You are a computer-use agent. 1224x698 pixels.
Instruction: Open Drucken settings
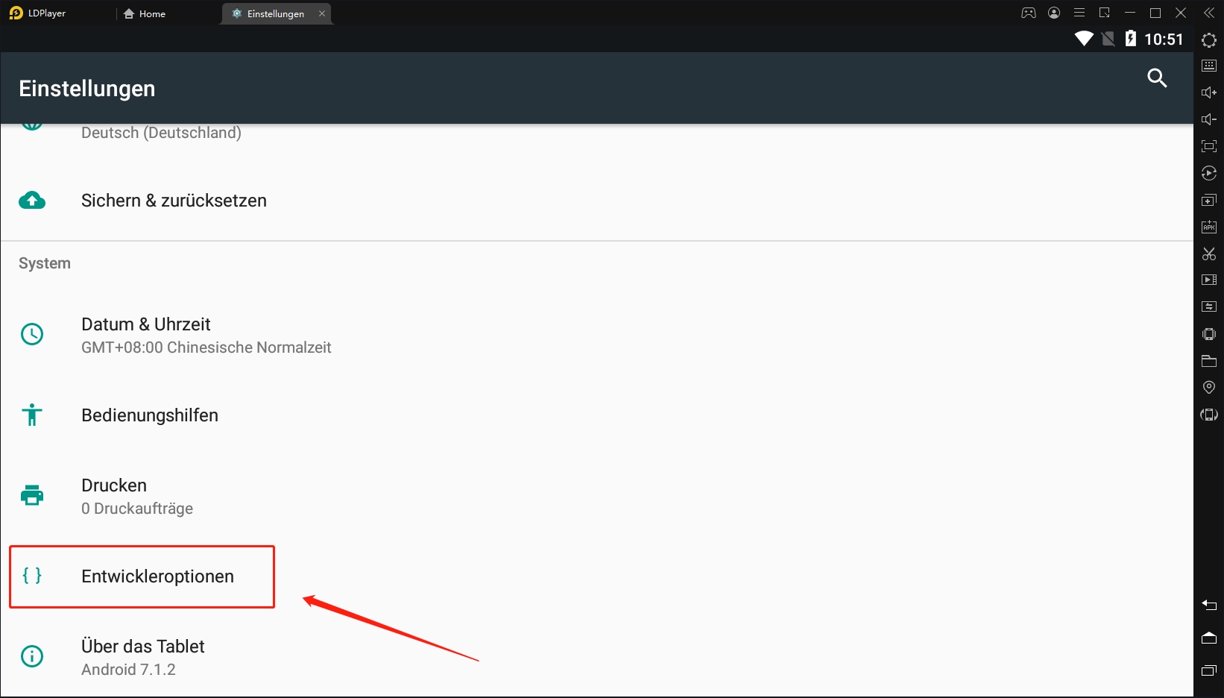tap(596, 496)
